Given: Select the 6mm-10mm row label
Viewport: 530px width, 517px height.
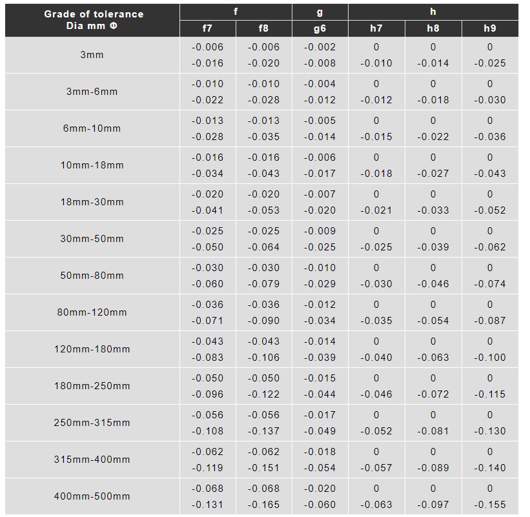Looking at the screenshot, I should [x=92, y=128].
